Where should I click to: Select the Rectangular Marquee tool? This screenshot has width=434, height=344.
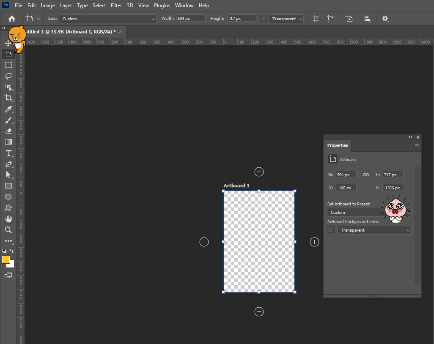pyautogui.click(x=8, y=65)
